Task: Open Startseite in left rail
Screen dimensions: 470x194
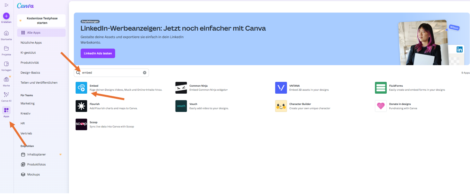Action: [6, 33]
